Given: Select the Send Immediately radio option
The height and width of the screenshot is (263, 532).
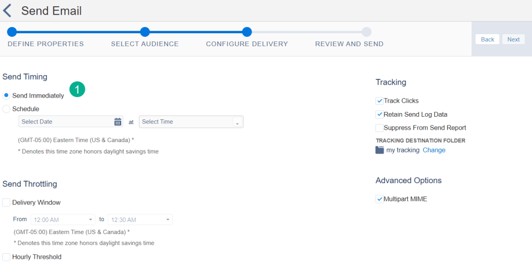Looking at the screenshot, I should [6, 95].
